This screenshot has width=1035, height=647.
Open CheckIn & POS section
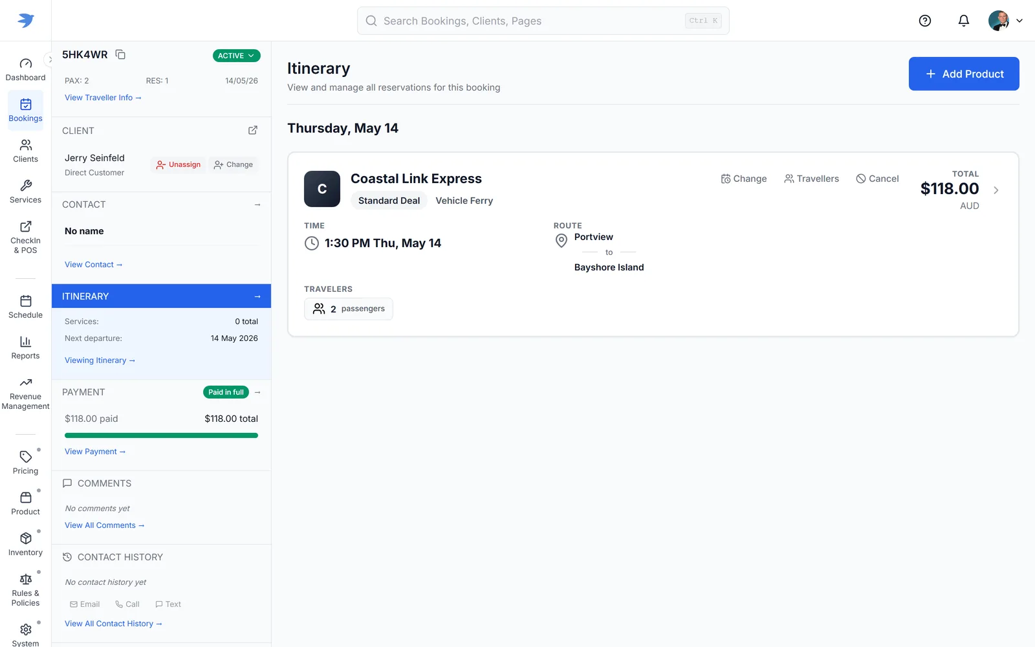25,237
